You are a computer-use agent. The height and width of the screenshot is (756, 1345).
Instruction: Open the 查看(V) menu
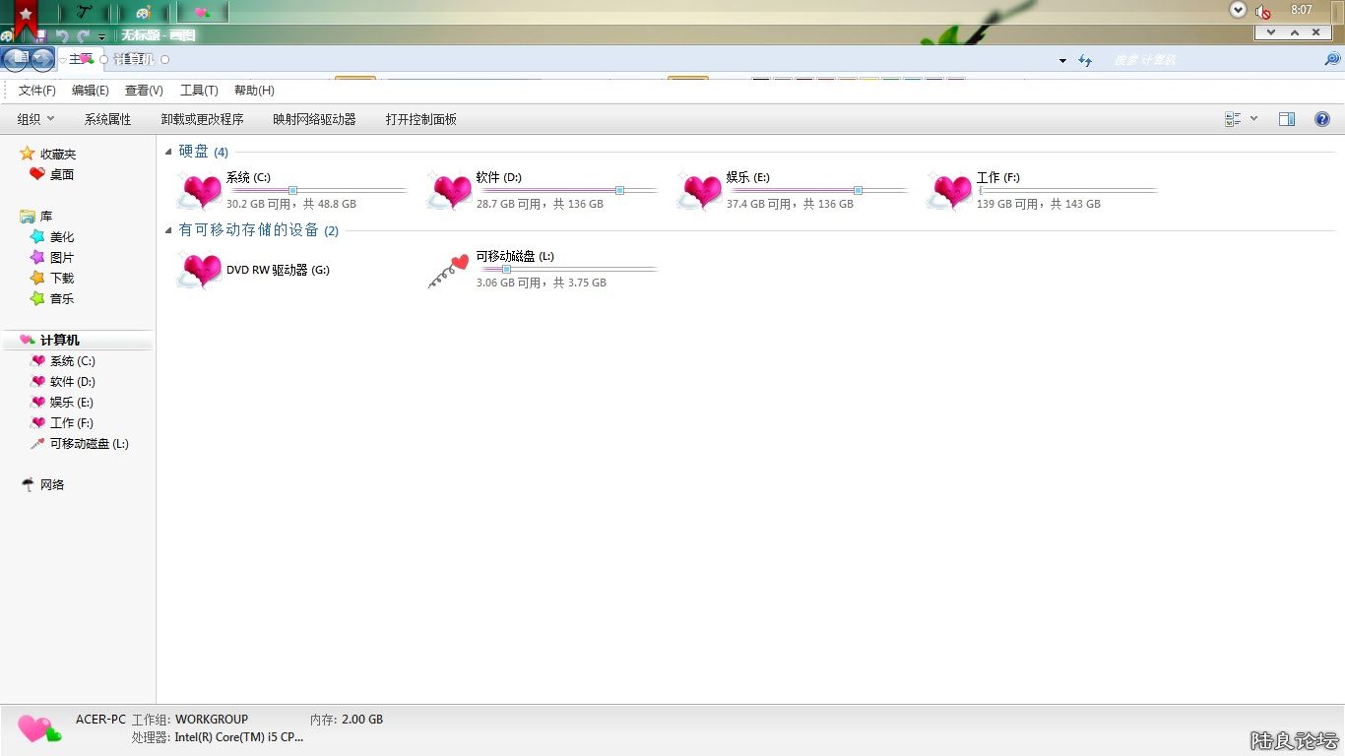coord(144,91)
